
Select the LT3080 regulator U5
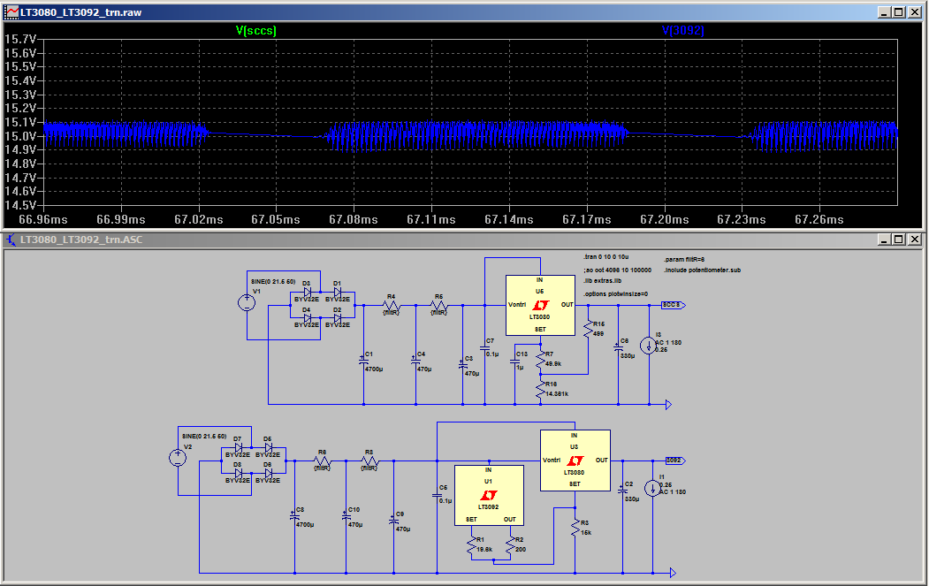pyautogui.click(x=540, y=305)
